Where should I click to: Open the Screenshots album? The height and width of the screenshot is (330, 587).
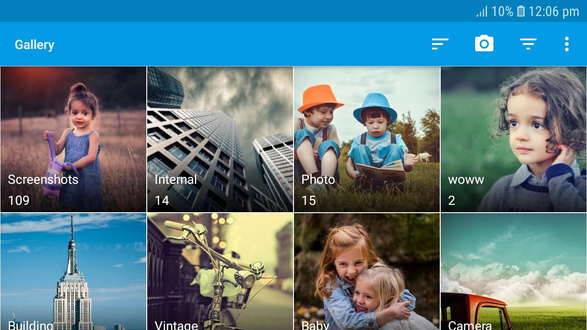73,139
